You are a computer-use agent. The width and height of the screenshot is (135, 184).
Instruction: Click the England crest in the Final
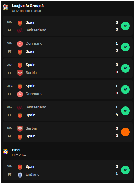point(20,175)
